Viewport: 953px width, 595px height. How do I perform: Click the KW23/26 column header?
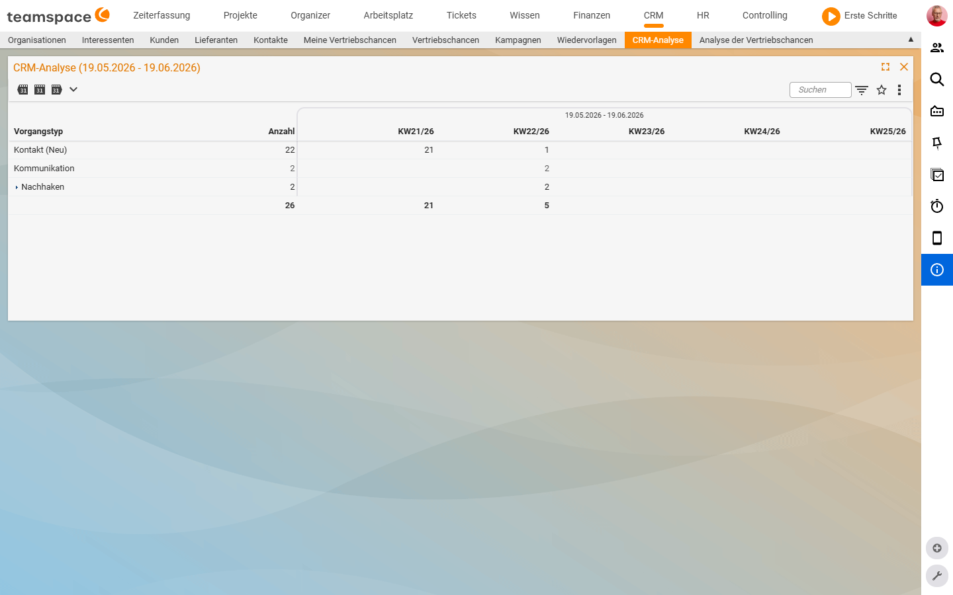click(x=647, y=132)
